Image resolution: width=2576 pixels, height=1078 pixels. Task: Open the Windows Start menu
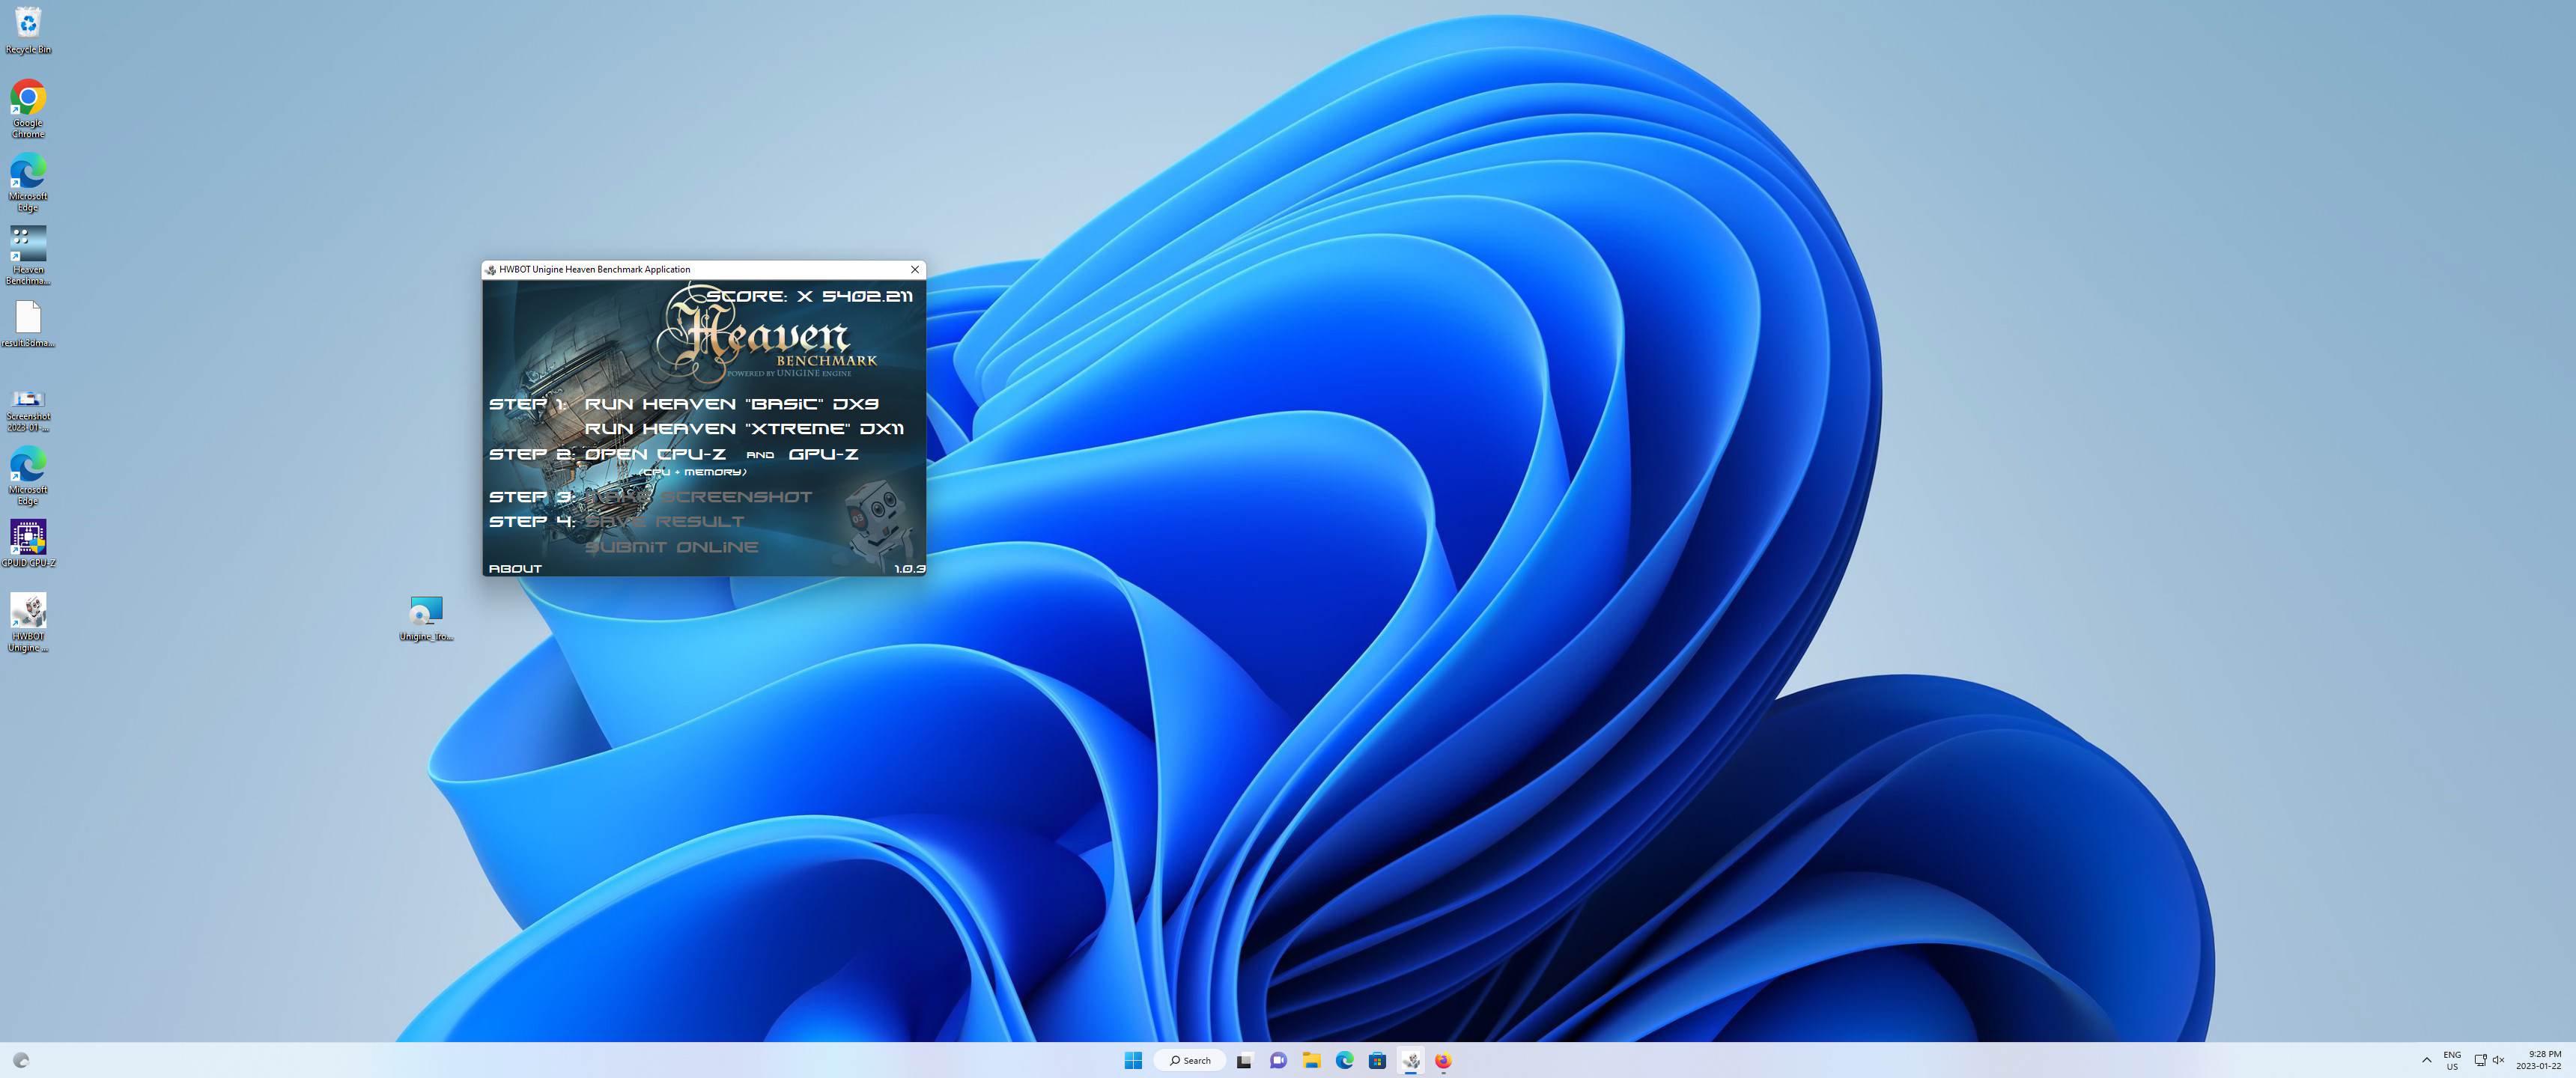pyautogui.click(x=1133, y=1060)
